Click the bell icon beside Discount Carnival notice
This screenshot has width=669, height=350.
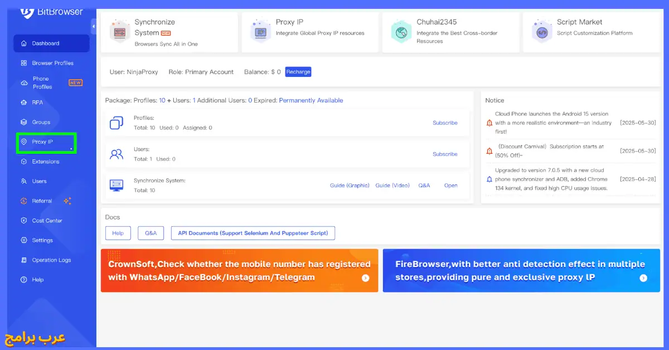489,151
